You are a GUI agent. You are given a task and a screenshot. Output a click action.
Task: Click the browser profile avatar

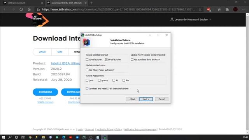pyautogui.click(x=235, y=9)
